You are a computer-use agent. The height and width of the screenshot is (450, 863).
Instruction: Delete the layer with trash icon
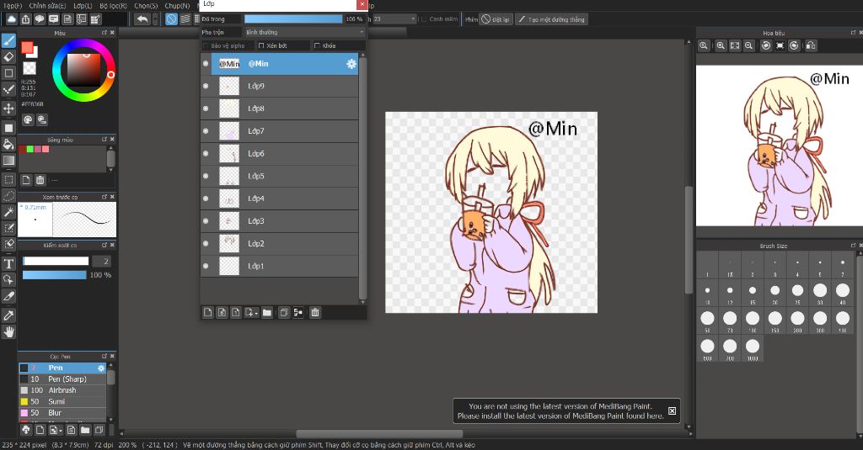point(315,313)
